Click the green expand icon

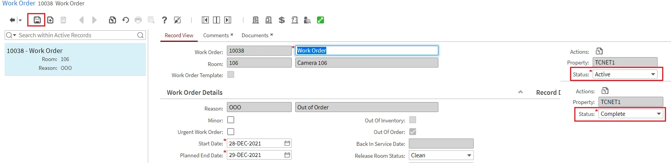321,20
